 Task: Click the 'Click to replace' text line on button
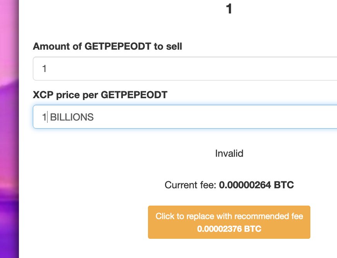coord(229,216)
